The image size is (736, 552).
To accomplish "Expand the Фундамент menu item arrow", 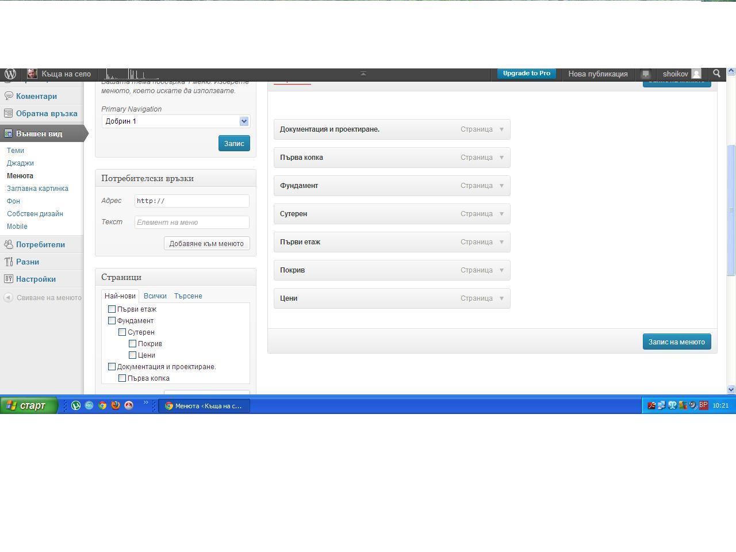I will pyautogui.click(x=501, y=186).
